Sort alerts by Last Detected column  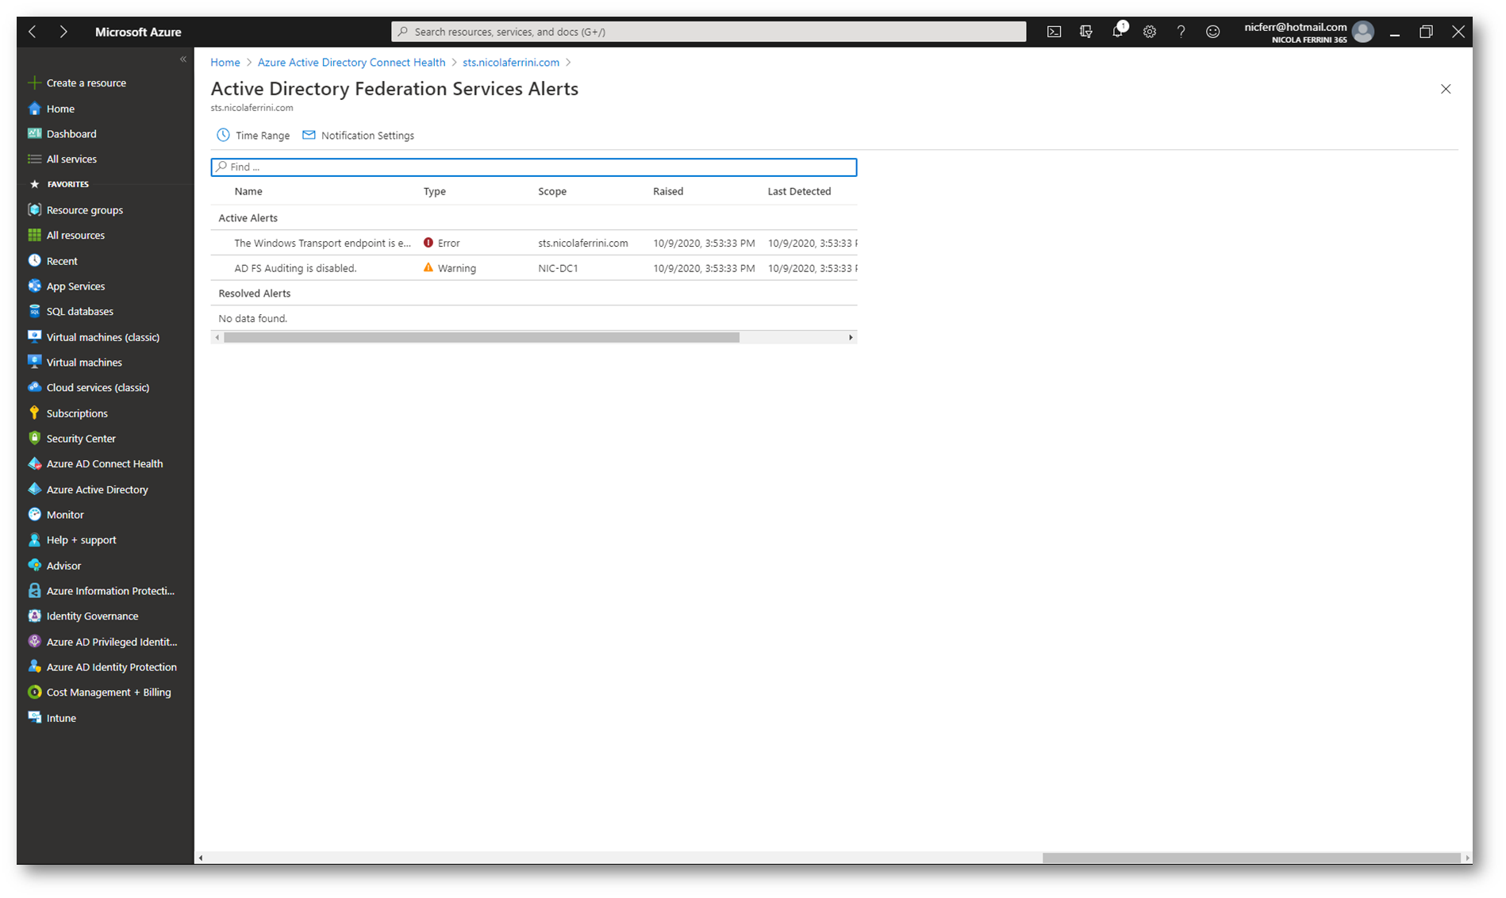click(800, 191)
